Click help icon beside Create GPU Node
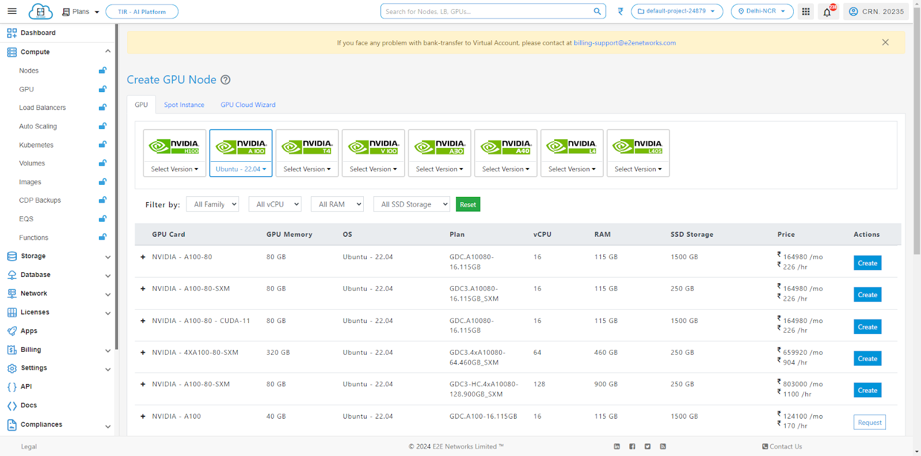Viewport: 921px width, 456px height. pyautogui.click(x=226, y=80)
